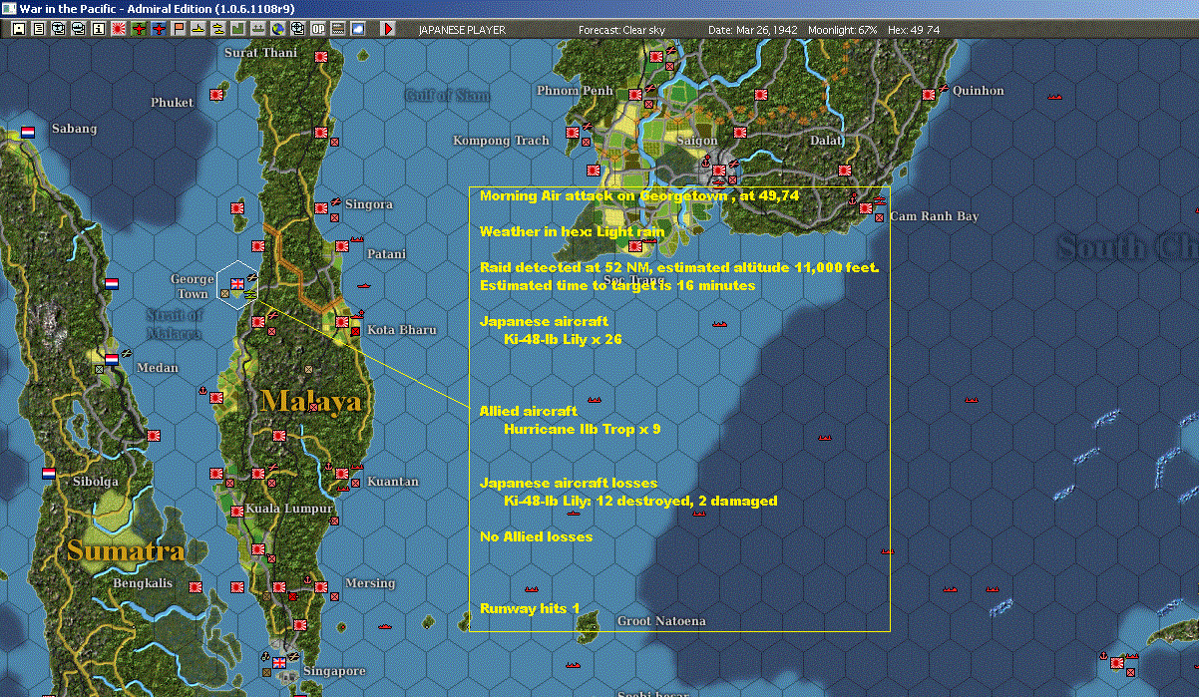Screen dimensions: 1199x697
Task: Click the JAPANESE PLAYER status label
Action: pos(461,30)
